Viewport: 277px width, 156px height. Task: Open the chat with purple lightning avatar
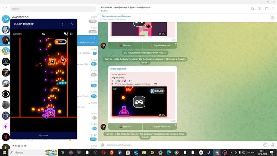point(6,126)
